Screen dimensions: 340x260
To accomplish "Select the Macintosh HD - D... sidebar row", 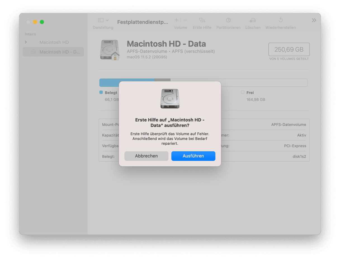I will (x=53, y=52).
